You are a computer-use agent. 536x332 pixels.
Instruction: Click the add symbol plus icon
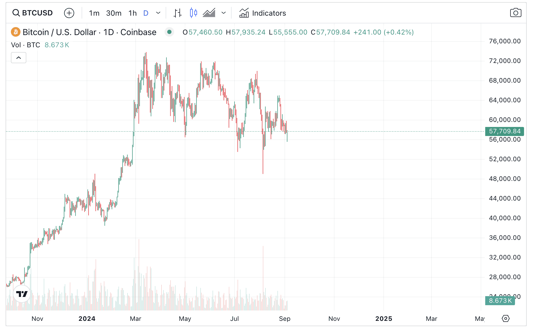pos(69,13)
